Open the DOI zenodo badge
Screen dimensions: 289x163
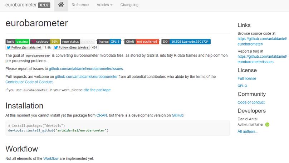186,42
